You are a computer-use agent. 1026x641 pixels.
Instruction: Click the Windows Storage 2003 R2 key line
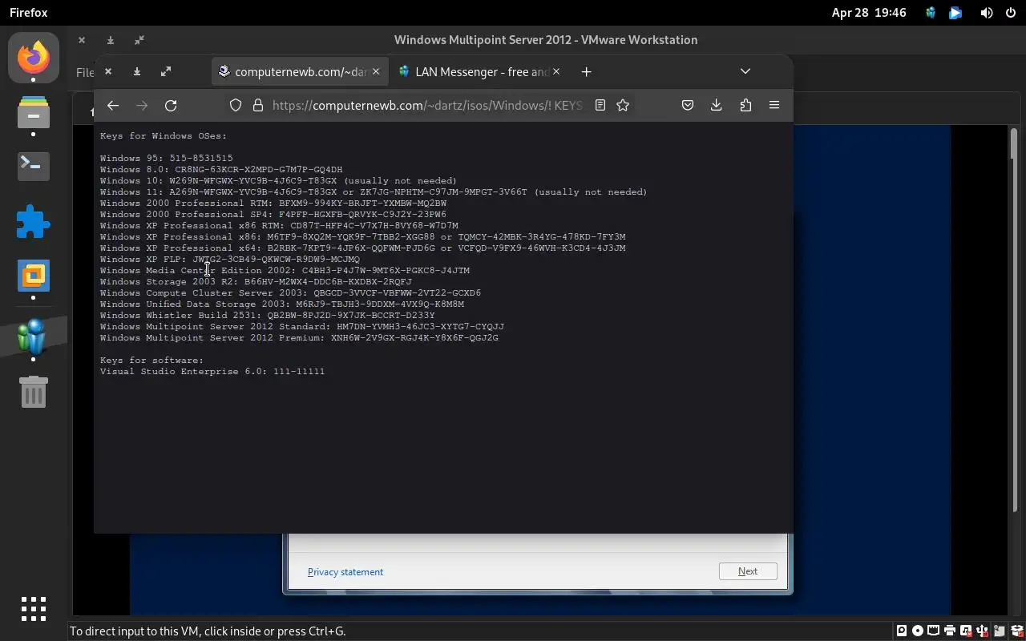click(256, 282)
